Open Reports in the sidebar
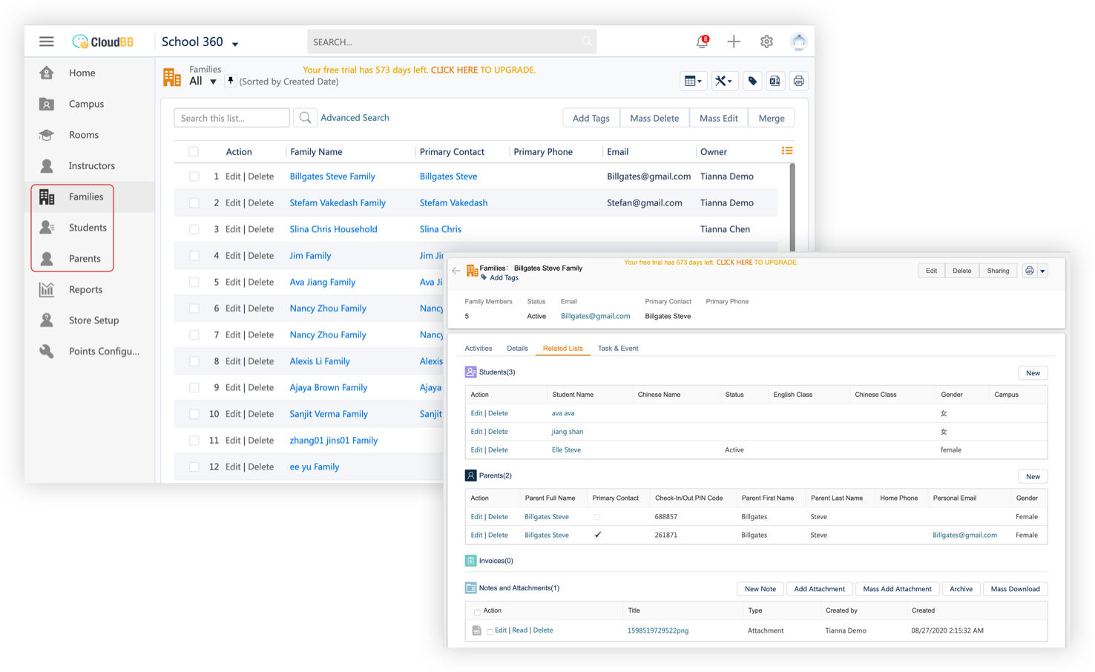This screenshot has width=1095, height=672. pos(85,289)
